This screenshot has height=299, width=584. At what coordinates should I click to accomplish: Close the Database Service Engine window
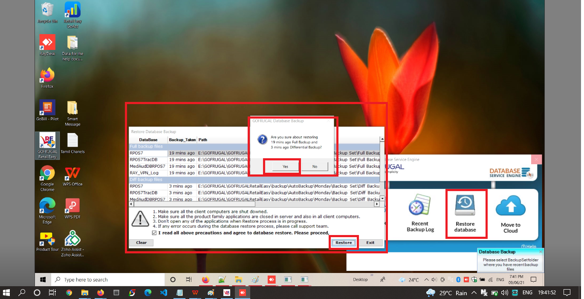click(x=536, y=160)
